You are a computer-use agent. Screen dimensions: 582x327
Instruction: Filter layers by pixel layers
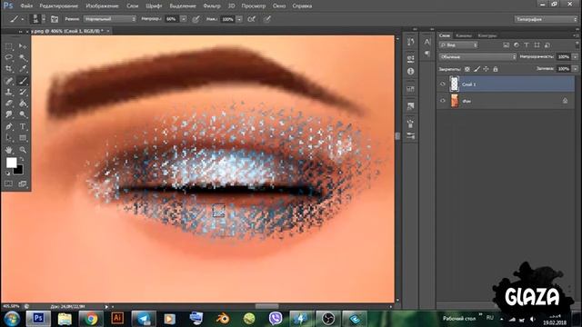[506, 45]
